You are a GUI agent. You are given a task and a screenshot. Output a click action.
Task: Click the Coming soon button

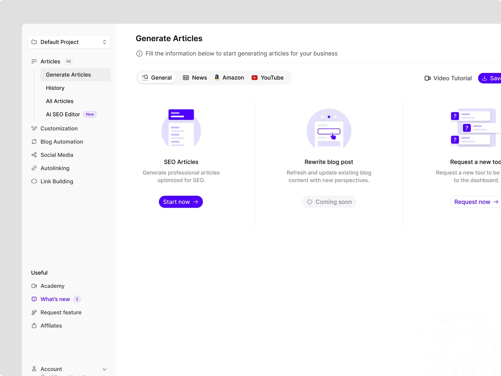[329, 202]
